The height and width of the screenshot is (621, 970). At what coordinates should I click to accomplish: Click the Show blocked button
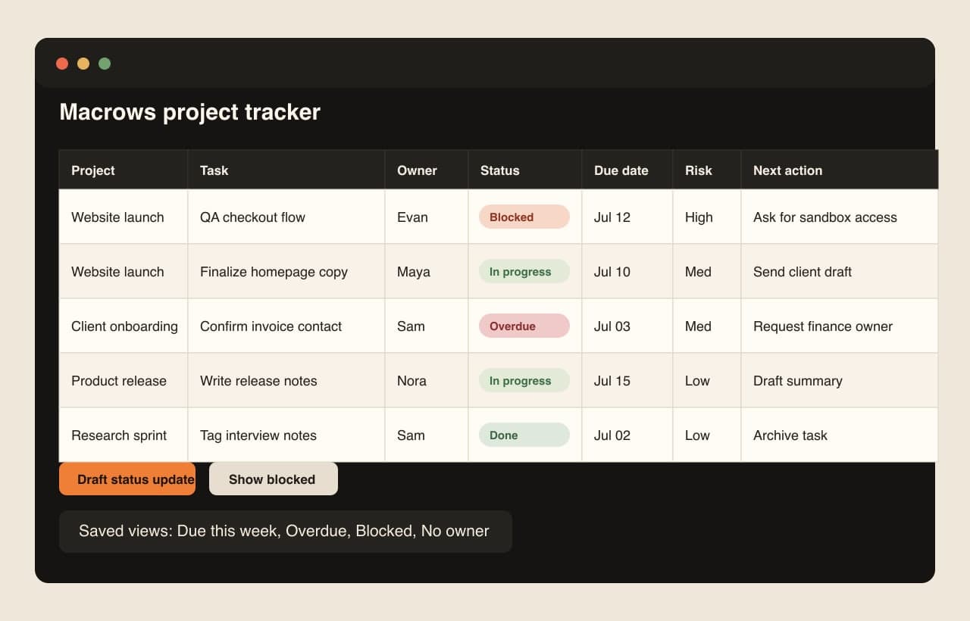click(x=274, y=479)
